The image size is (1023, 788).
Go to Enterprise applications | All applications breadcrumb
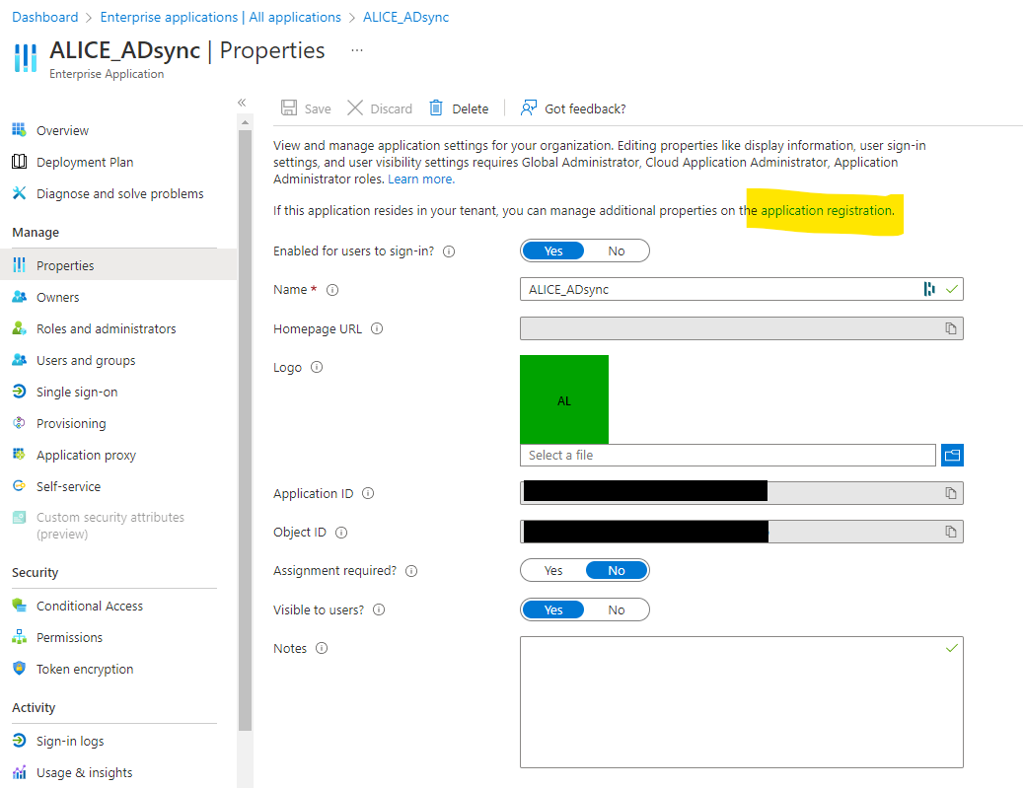click(221, 17)
